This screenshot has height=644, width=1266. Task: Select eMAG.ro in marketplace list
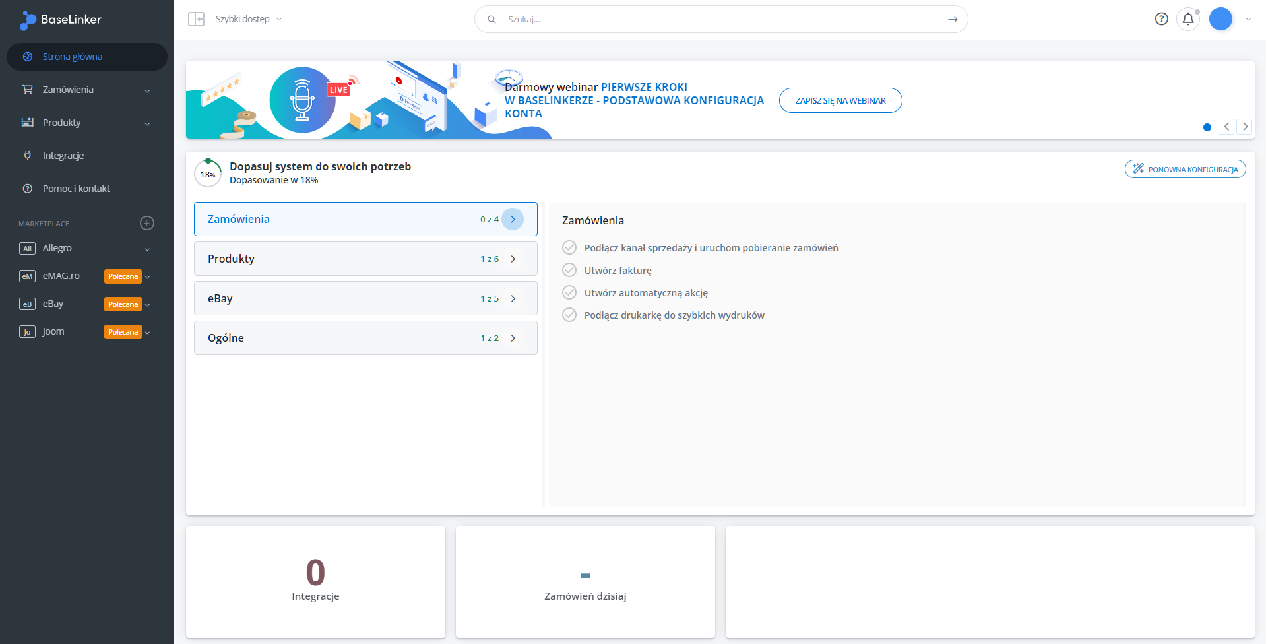[61, 276]
